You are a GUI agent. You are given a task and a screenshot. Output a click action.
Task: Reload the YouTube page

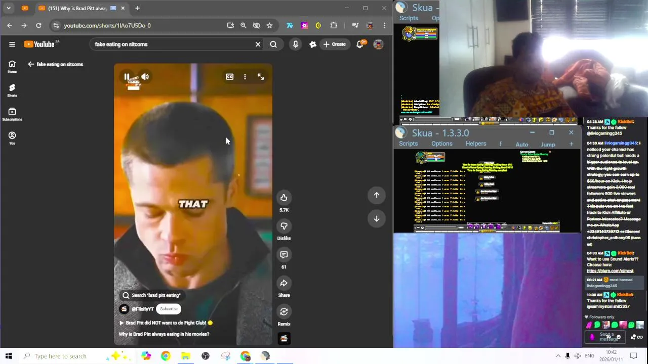click(38, 25)
